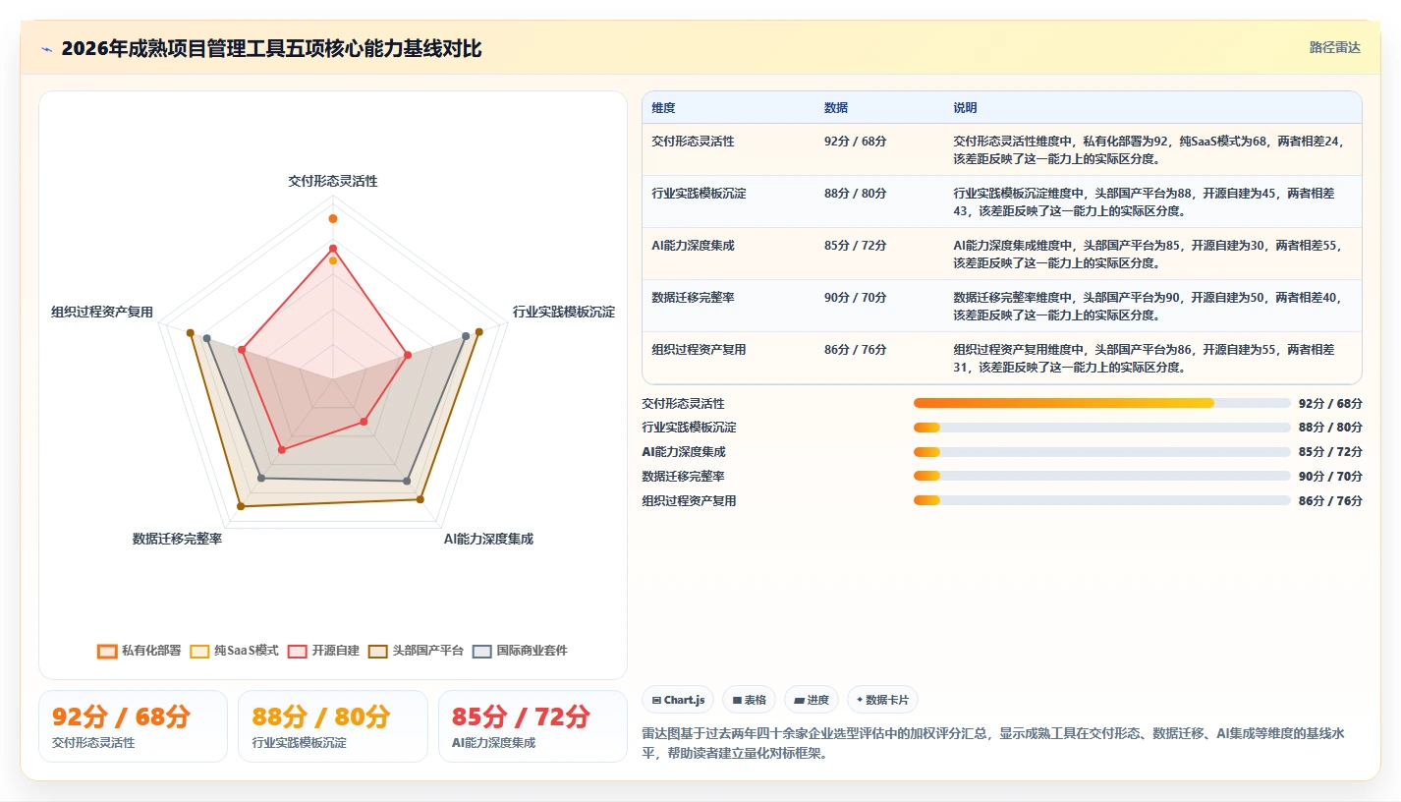Open the 88分 / 80分 data card
Screen dimensions: 1401x802
[333, 726]
